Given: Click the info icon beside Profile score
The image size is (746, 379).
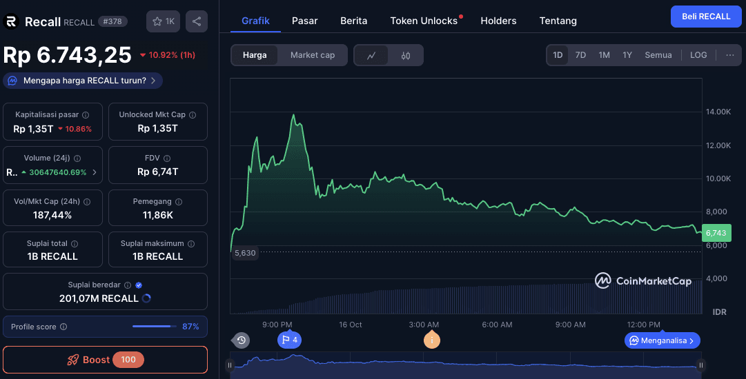Looking at the screenshot, I should pyautogui.click(x=63, y=327).
